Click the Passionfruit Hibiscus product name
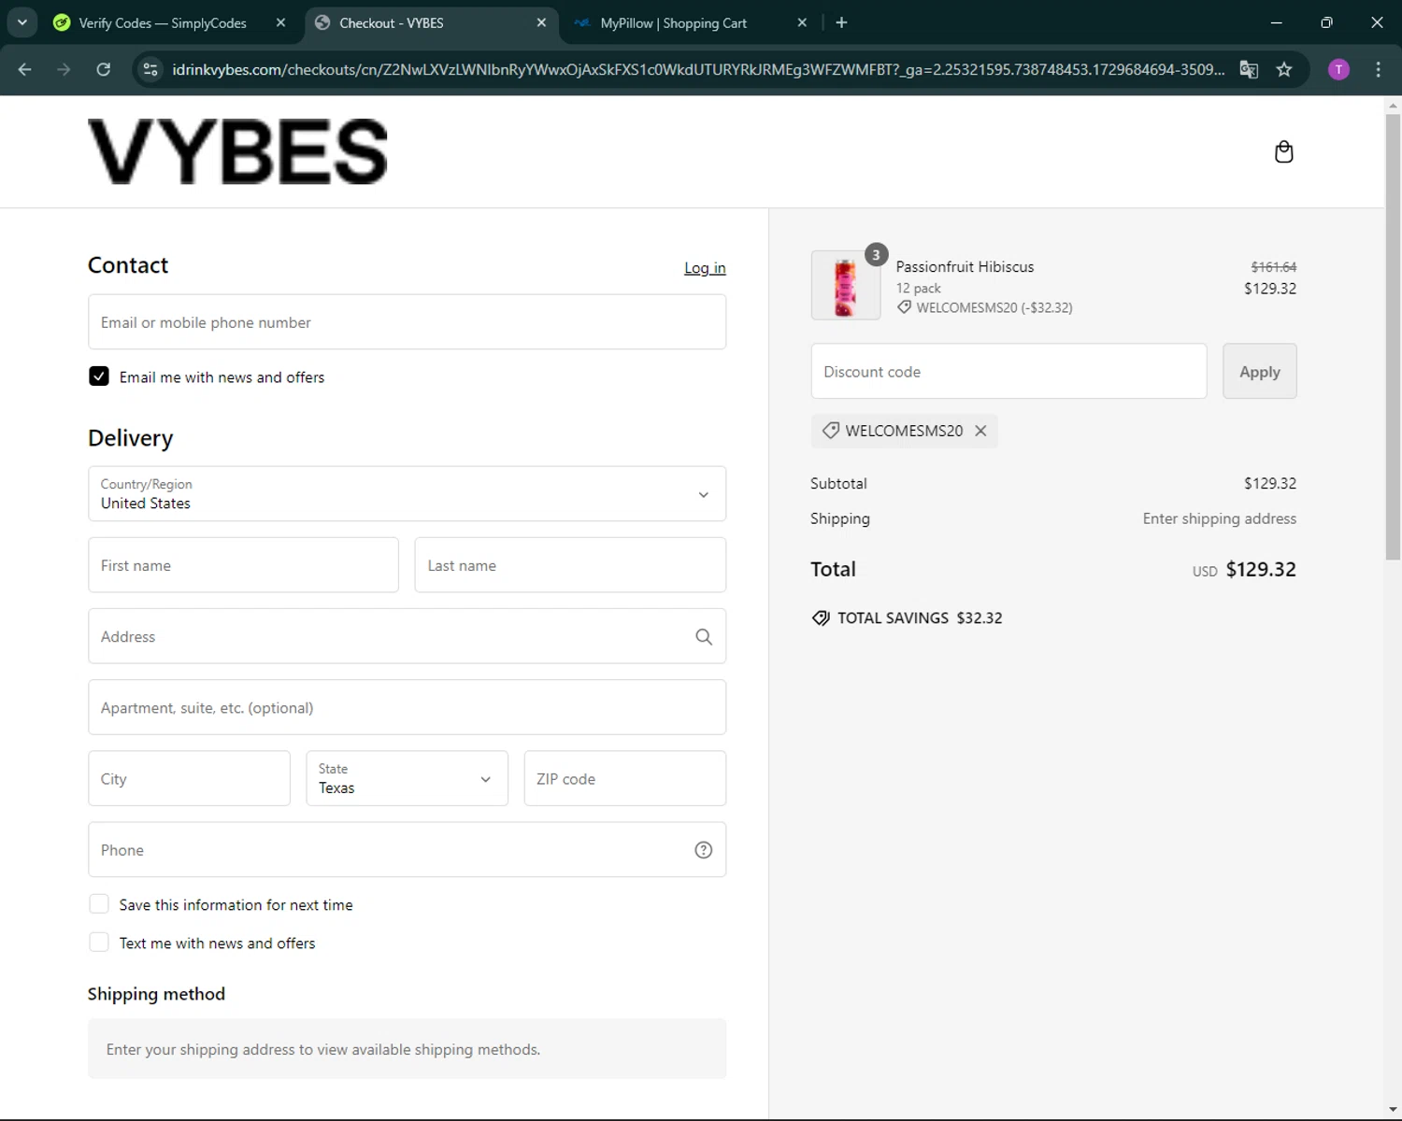Image resolution: width=1402 pixels, height=1121 pixels. click(965, 266)
